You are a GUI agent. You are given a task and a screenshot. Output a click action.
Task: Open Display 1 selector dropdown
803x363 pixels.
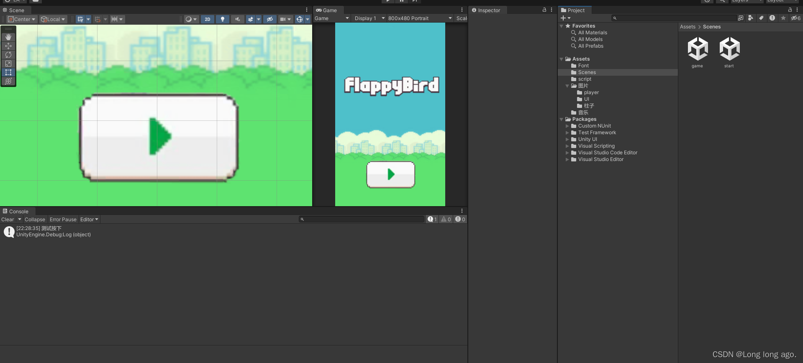(369, 18)
